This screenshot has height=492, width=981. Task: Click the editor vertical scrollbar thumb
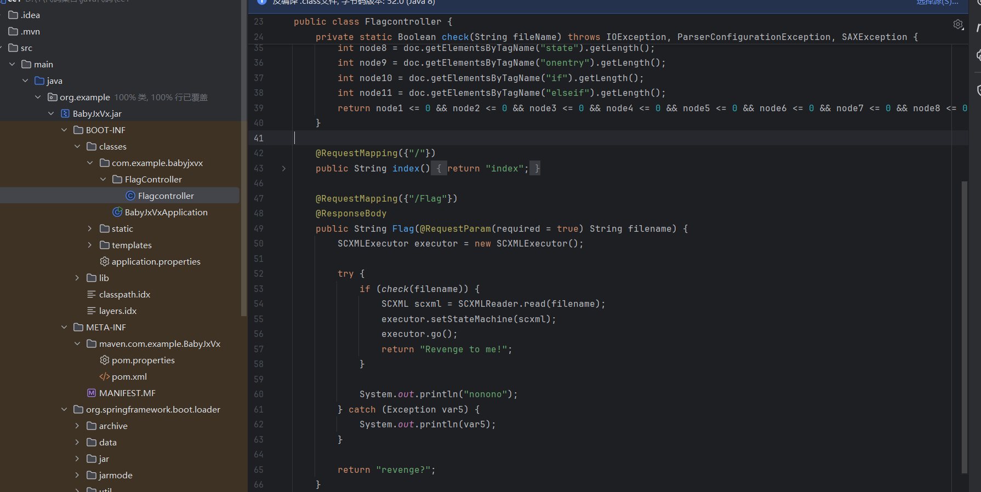point(965,327)
